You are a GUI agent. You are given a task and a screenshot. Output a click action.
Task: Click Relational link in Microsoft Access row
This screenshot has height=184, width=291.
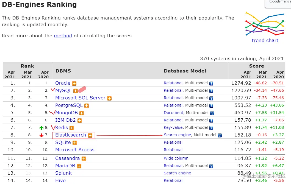173,150
